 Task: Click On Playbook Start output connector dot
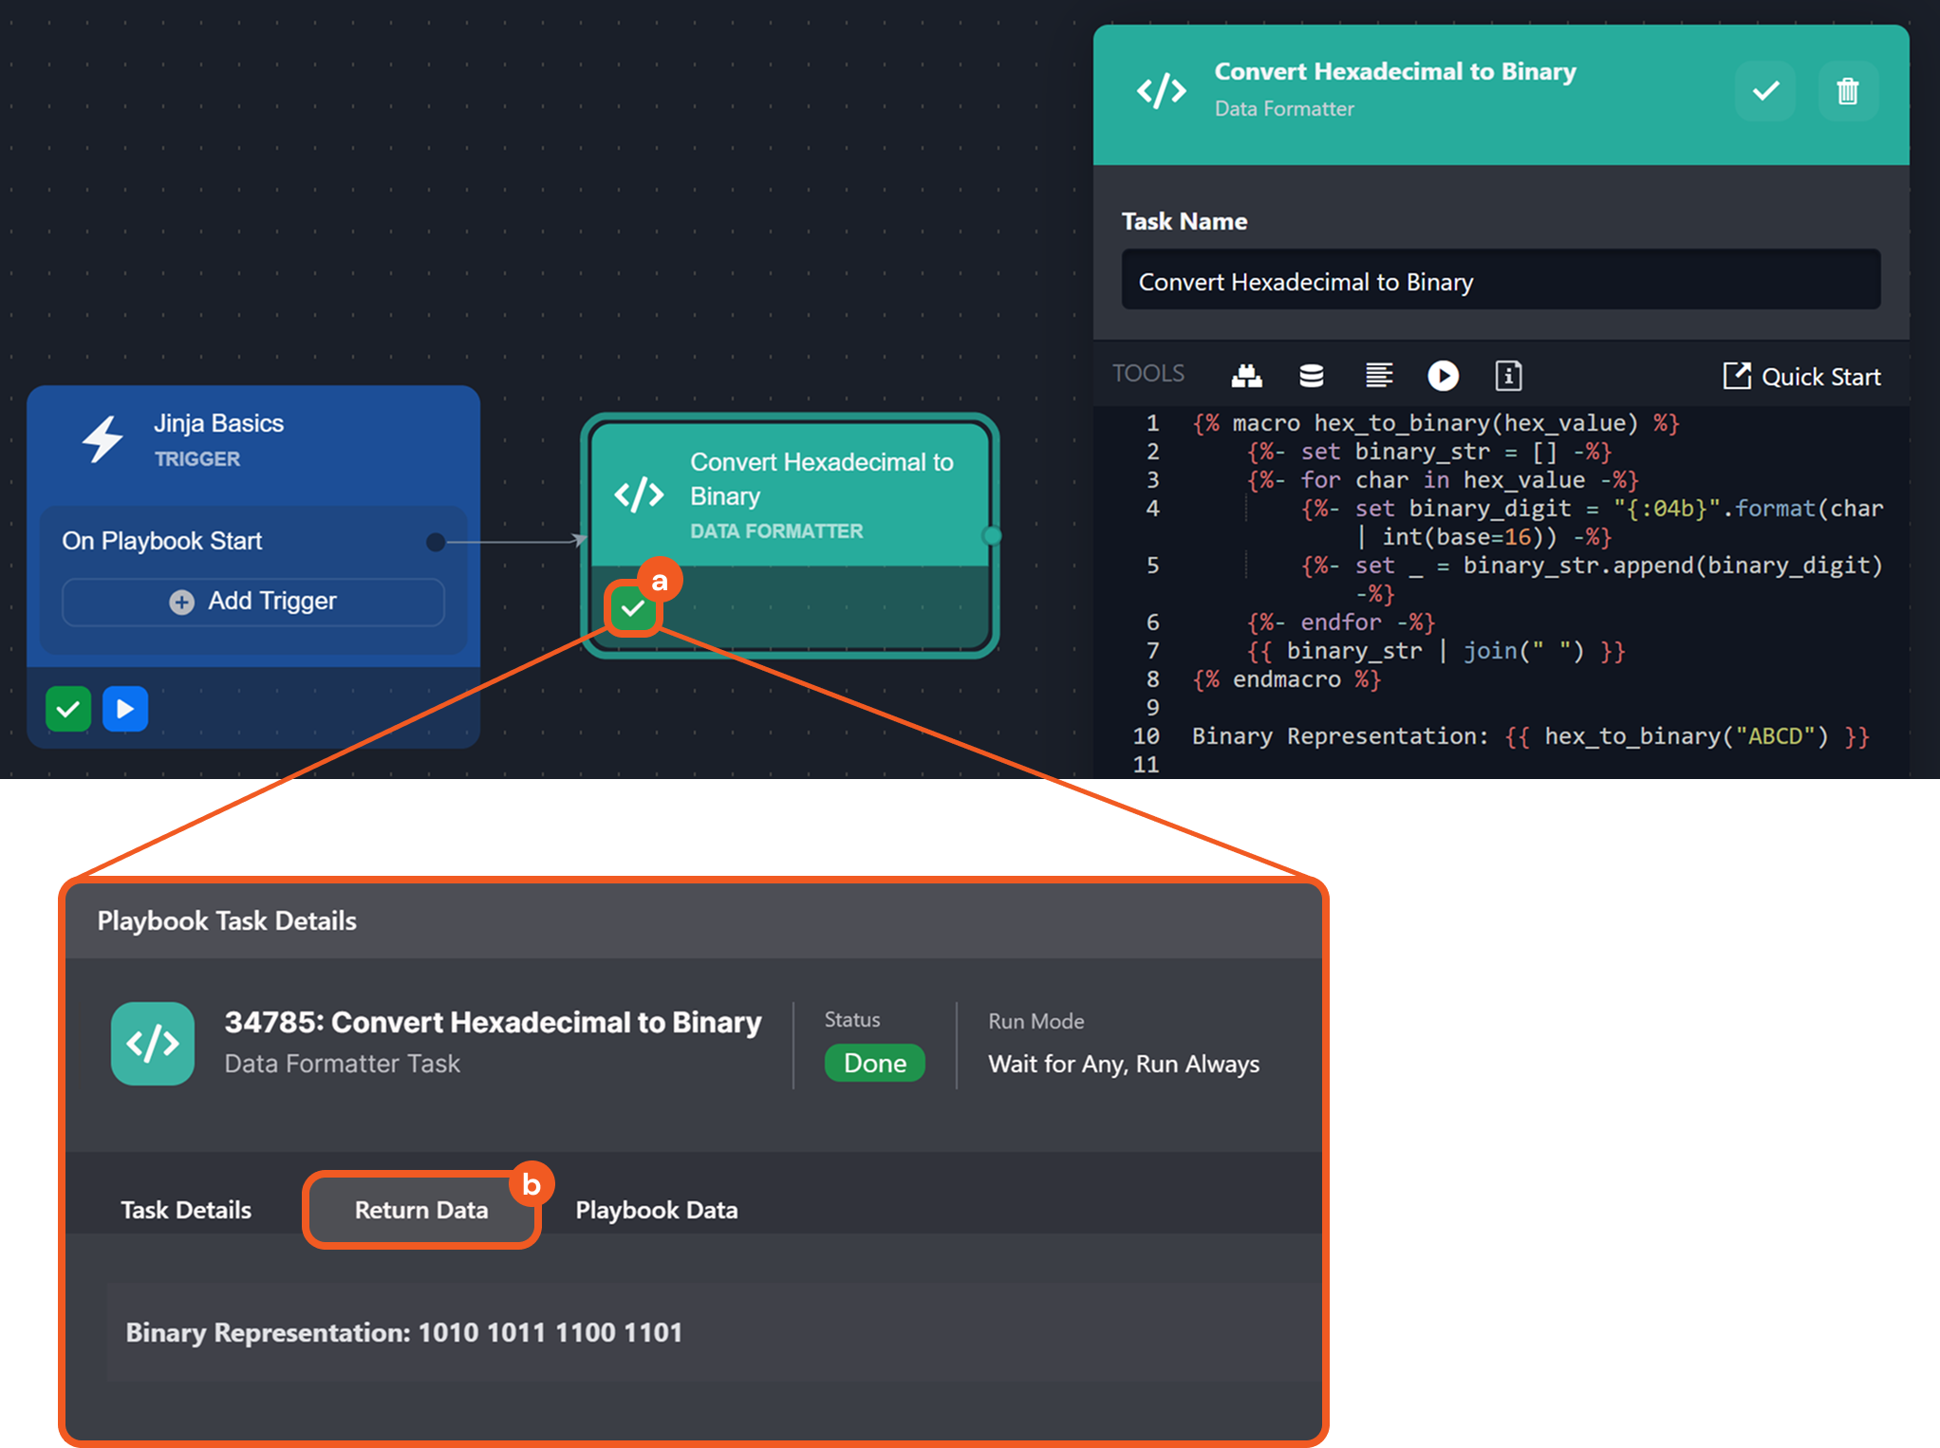click(x=436, y=542)
